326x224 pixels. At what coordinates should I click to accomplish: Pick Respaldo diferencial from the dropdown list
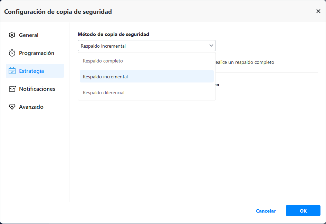pyautogui.click(x=104, y=92)
